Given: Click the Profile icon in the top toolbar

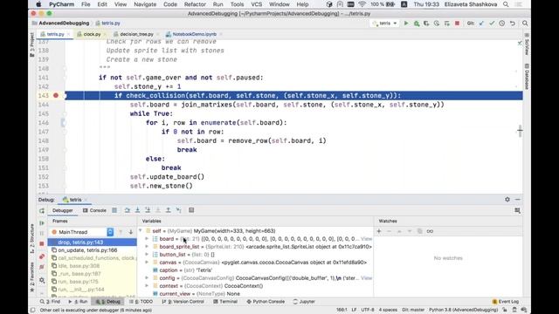Looking at the screenshot, I should (437, 24).
